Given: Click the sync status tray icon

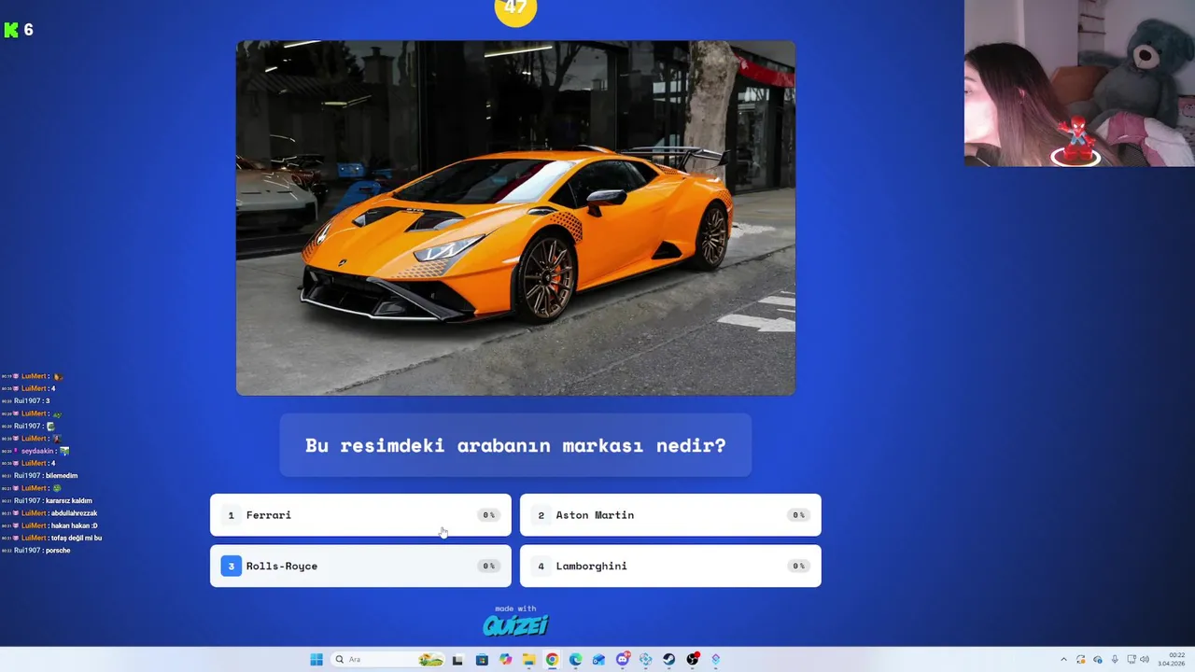Looking at the screenshot, I should [x=1080, y=659].
